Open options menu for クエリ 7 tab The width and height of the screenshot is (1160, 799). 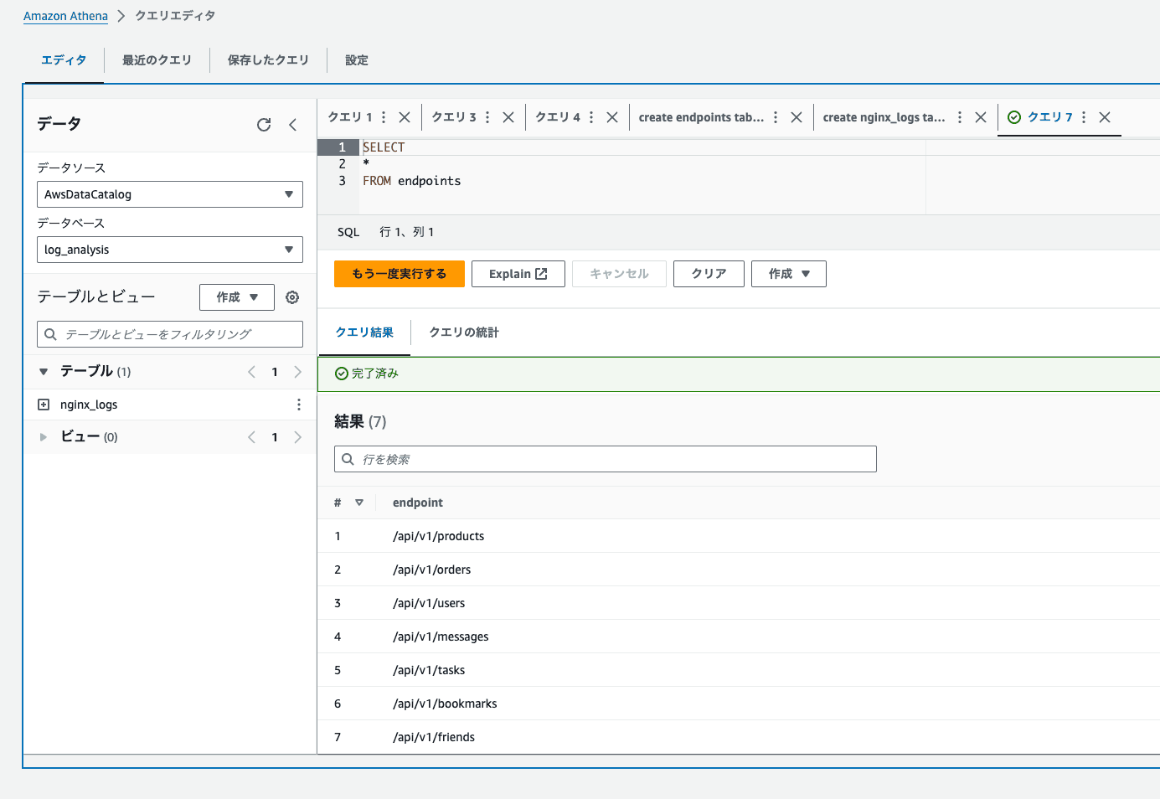[x=1084, y=117]
